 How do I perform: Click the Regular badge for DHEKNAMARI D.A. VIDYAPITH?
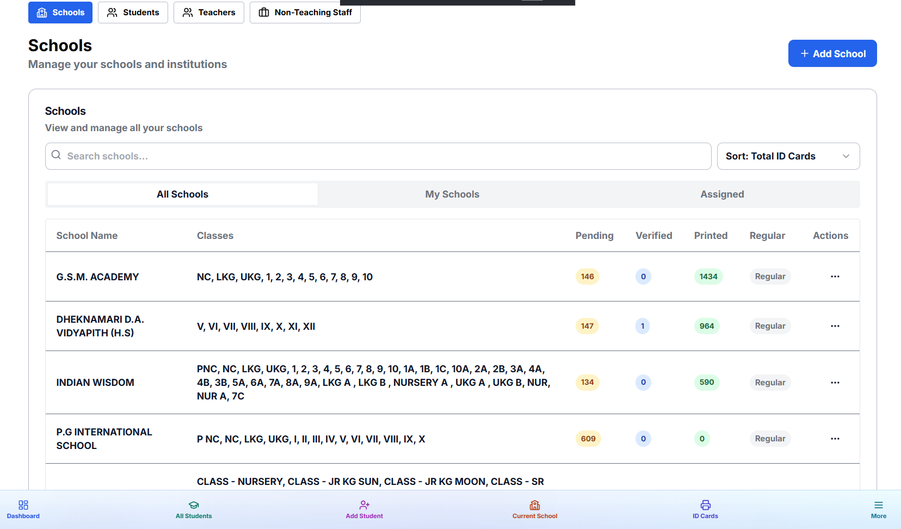(x=770, y=326)
